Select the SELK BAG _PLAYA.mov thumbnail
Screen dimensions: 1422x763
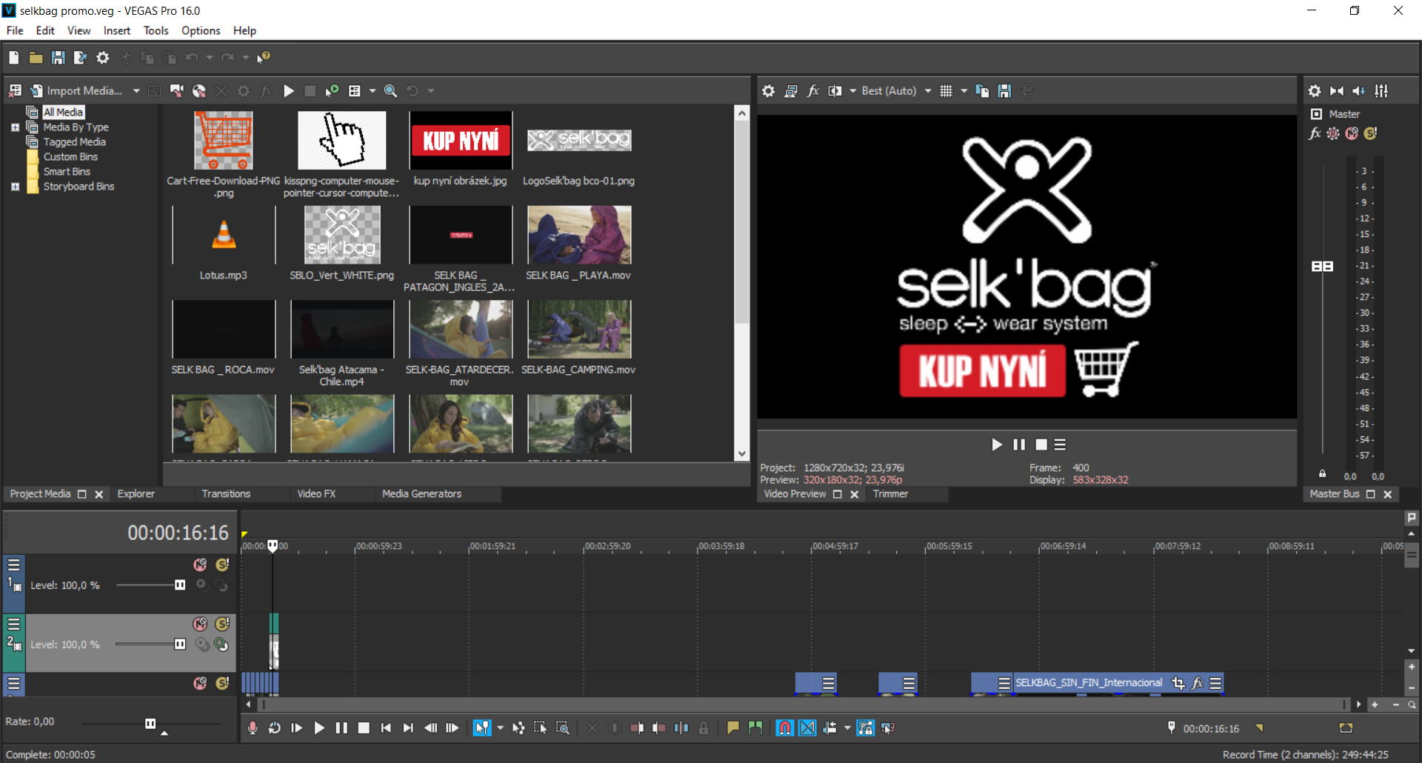pyautogui.click(x=579, y=236)
